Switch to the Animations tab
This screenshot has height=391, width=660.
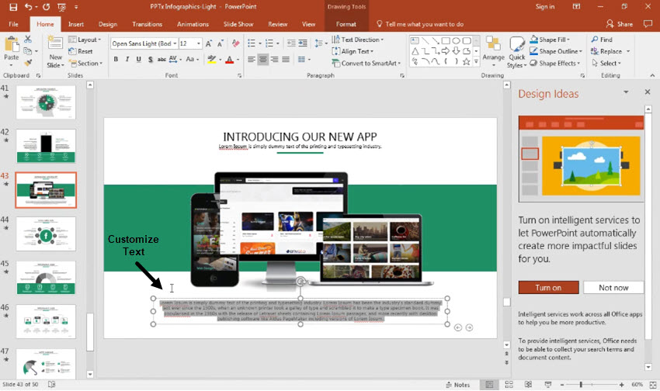coord(193,24)
